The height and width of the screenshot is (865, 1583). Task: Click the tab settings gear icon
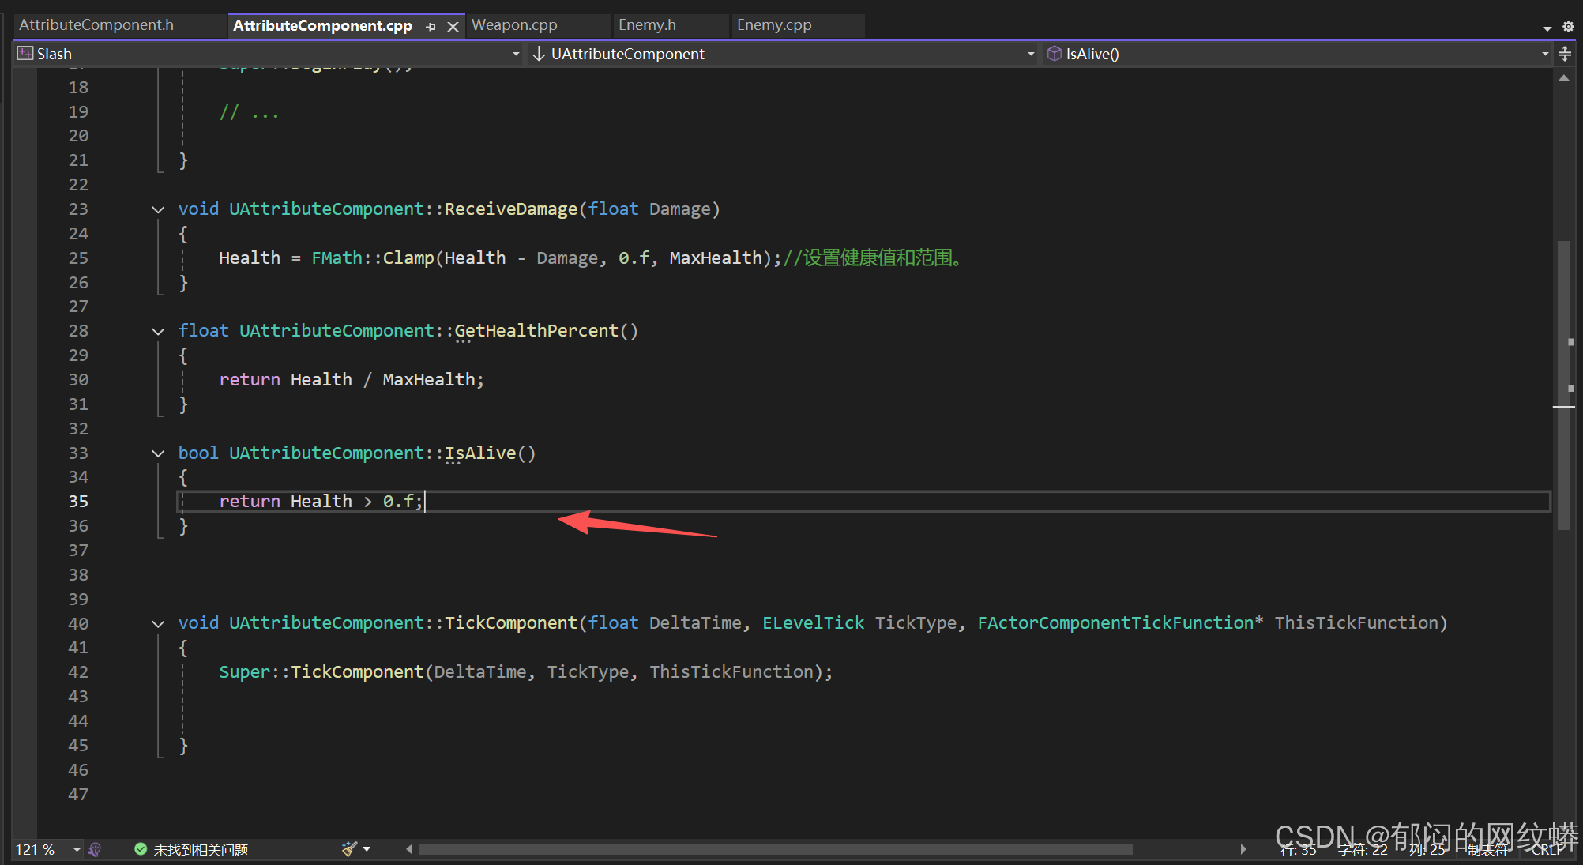[x=1568, y=26]
